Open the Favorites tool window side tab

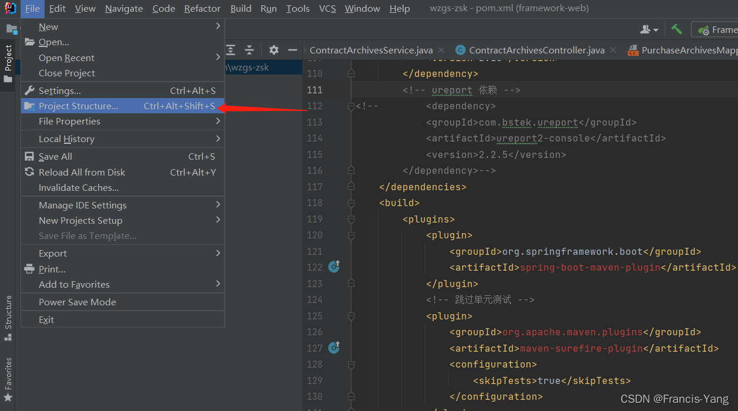tap(8, 379)
